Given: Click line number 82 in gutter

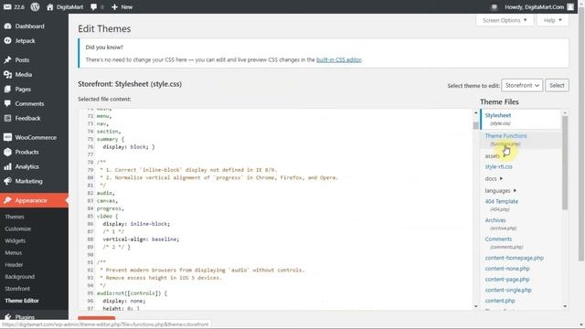Looking at the screenshot, I should point(90,193).
